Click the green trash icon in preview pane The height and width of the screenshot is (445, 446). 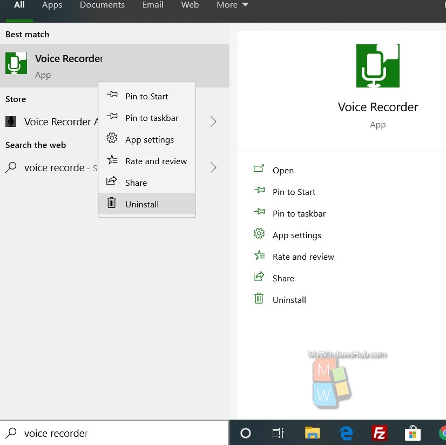pos(259,298)
